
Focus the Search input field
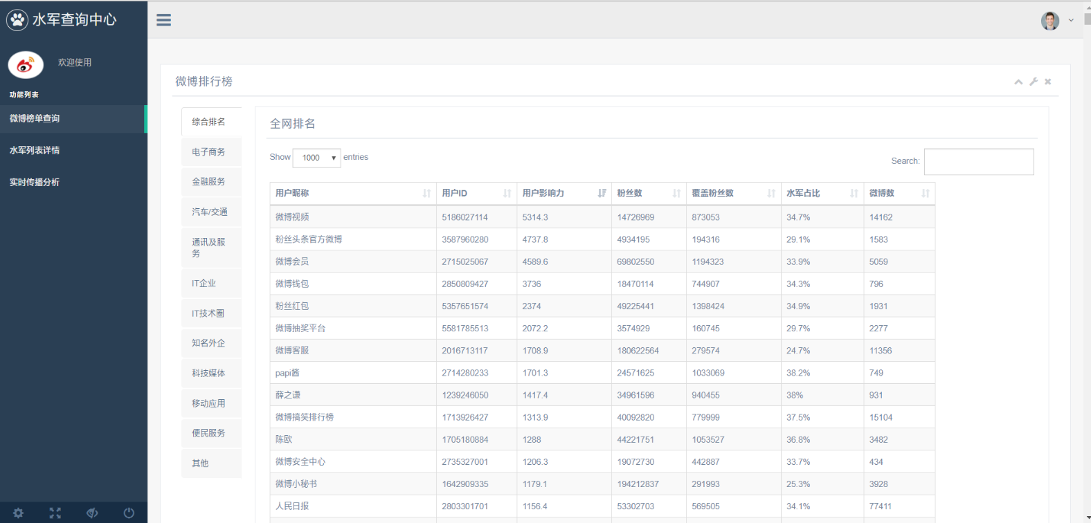(x=979, y=162)
